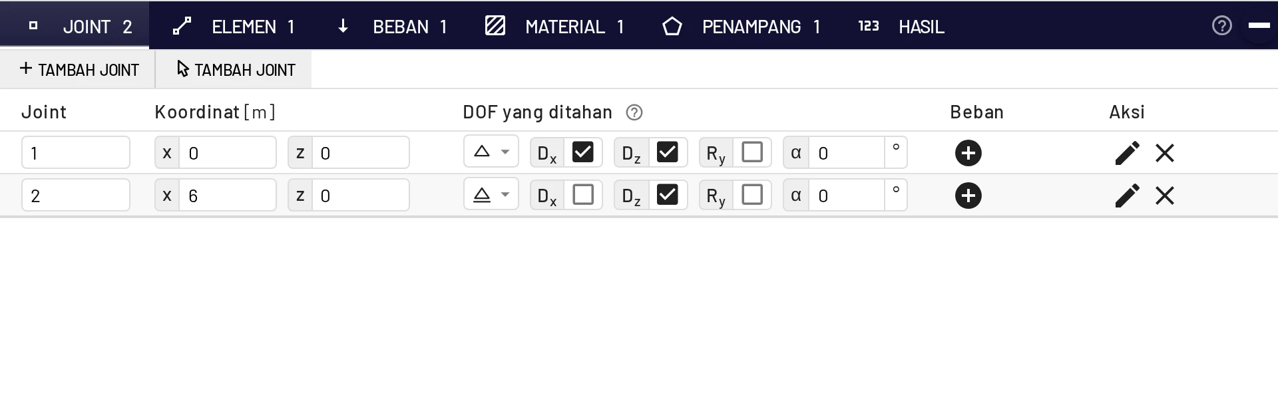Screen dimensions: 1278x399
Task: Edit joint 2 with the pencil icon
Action: pyautogui.click(x=1127, y=196)
